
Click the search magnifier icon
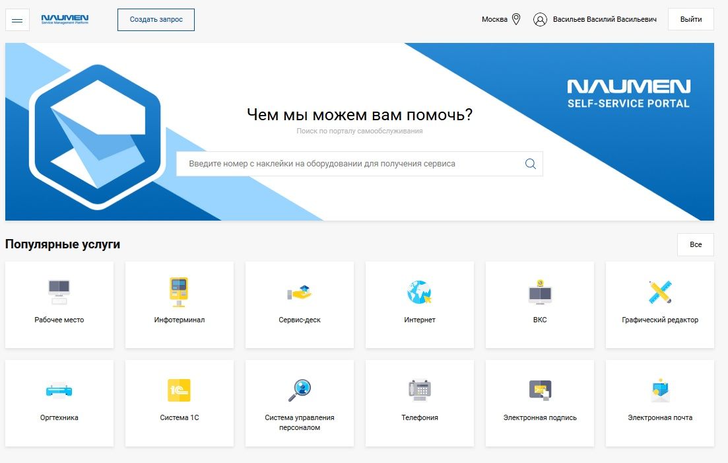tap(530, 163)
